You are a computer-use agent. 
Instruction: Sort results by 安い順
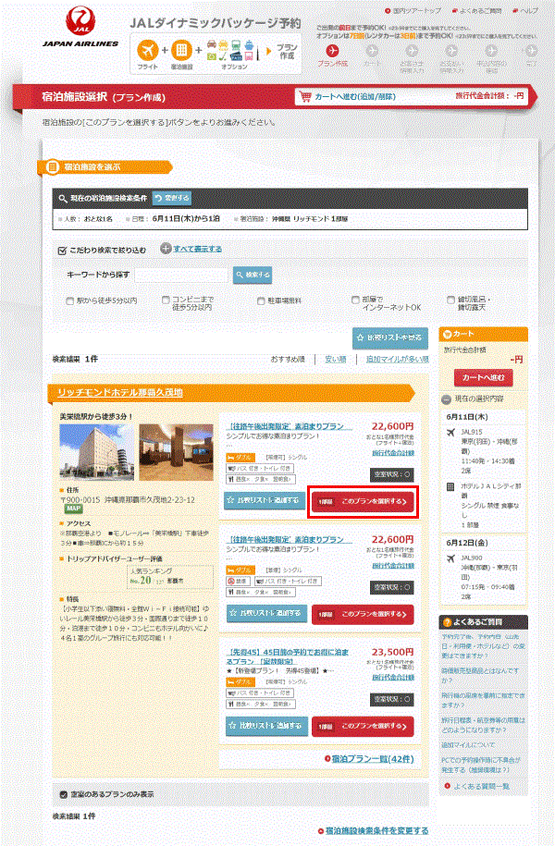pos(335,358)
